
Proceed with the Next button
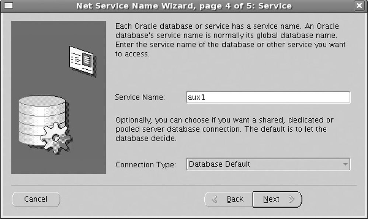coord(277,199)
